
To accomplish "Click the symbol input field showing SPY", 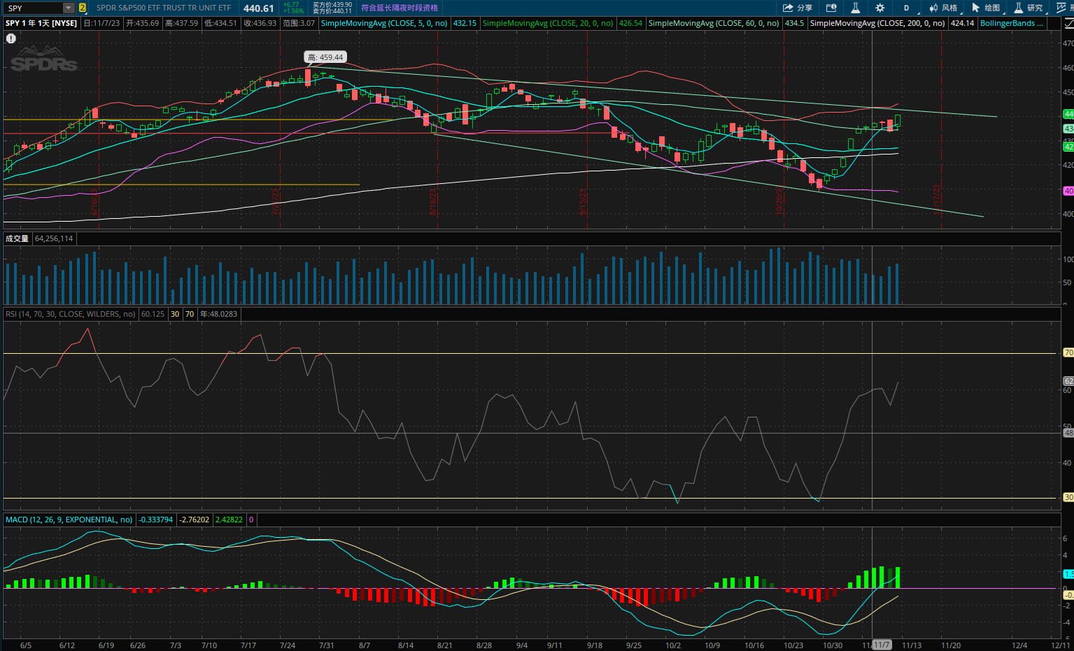I will tap(33, 8).
